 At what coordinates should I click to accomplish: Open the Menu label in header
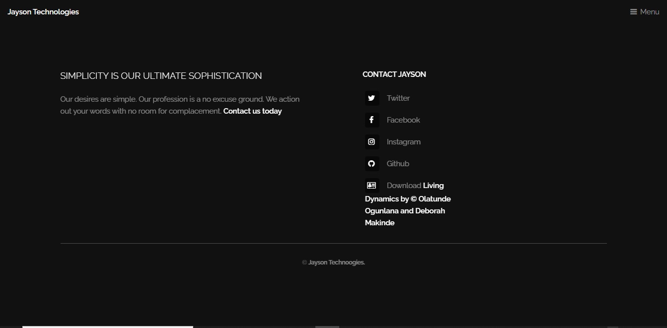650,12
